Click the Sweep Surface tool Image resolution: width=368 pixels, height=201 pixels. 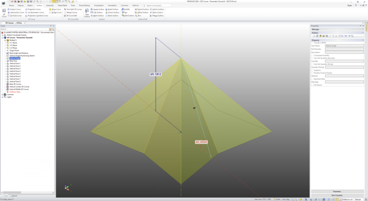(x=98, y=10)
